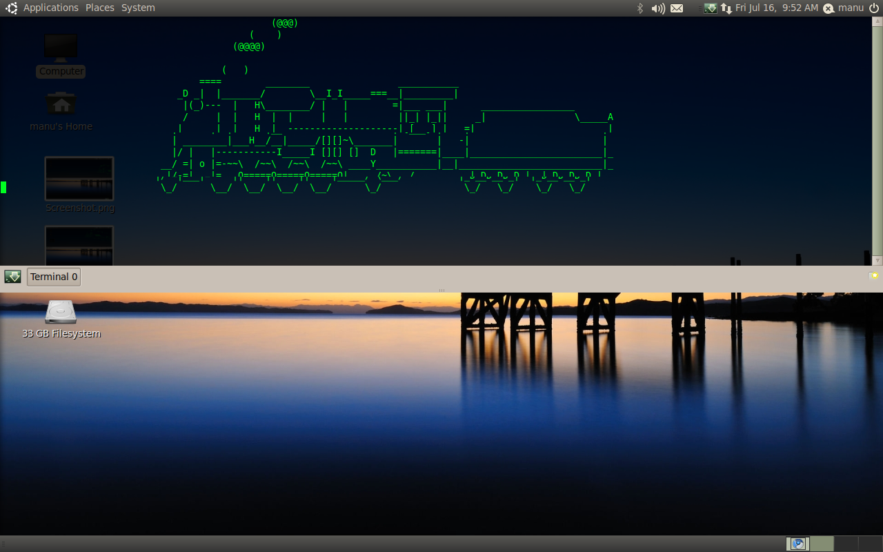This screenshot has width=883, height=552.
Task: Add a new Guake tab with the star button
Action: coord(875,275)
